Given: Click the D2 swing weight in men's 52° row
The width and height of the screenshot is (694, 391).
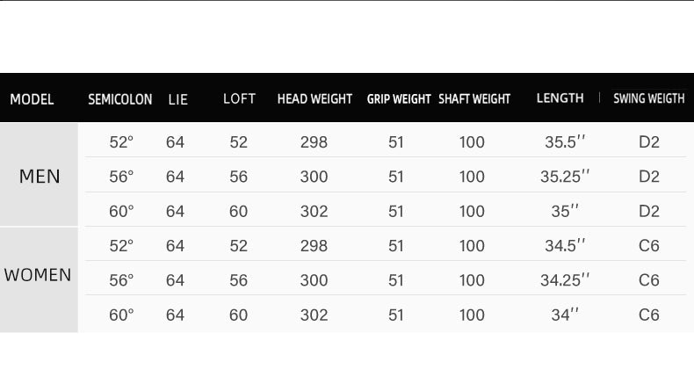Looking at the screenshot, I should [648, 142].
